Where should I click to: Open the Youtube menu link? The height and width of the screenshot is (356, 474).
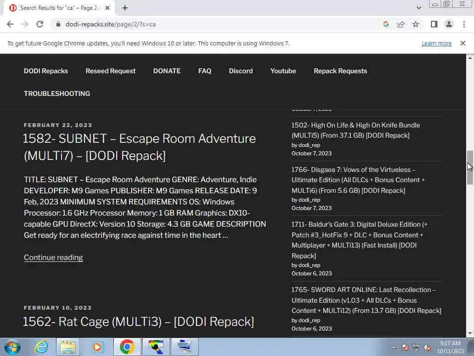point(283,71)
